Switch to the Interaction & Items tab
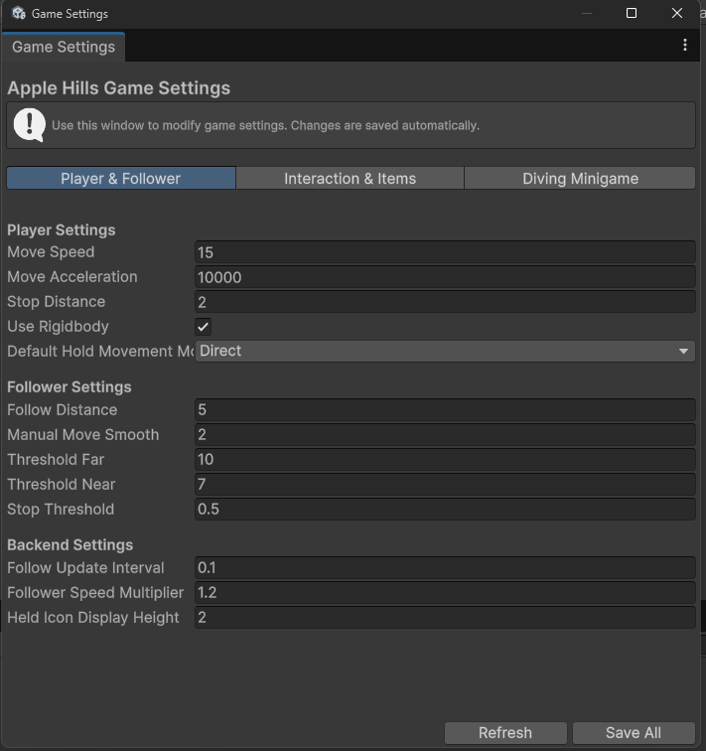The image size is (706, 751). coord(350,179)
